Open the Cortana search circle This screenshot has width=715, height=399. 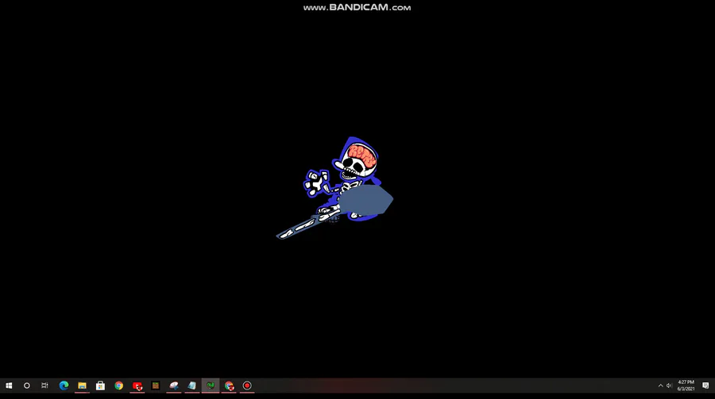pos(27,386)
